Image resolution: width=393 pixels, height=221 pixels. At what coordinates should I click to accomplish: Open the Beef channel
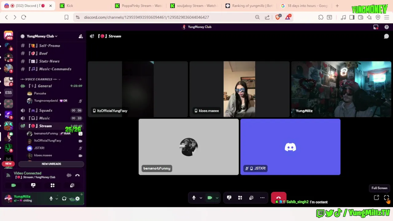pos(51,53)
